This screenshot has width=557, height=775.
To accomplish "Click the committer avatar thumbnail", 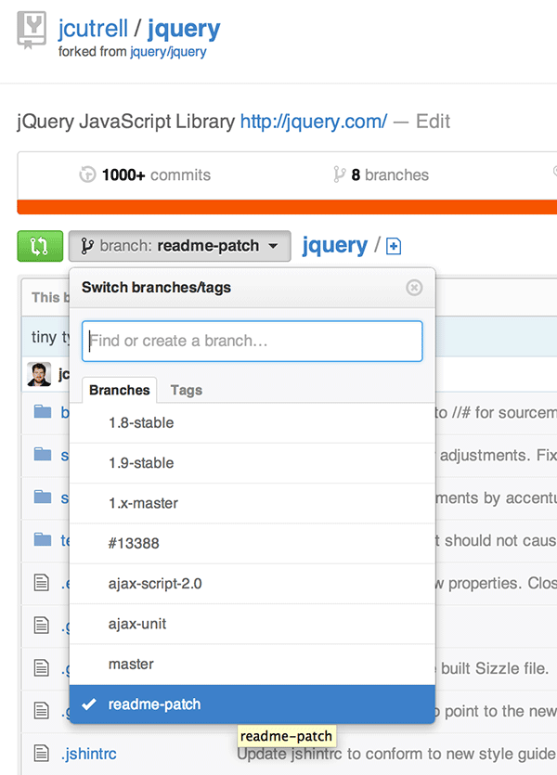I will 39,374.
